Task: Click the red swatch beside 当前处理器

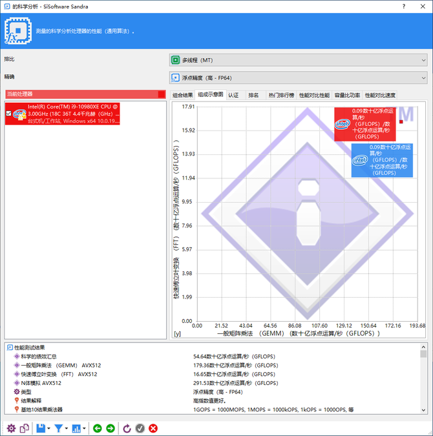Action: (162, 94)
